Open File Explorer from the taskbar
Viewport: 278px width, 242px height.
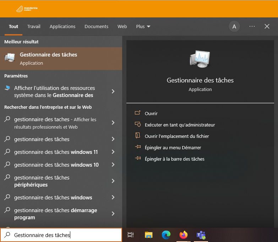pyautogui.click(x=148, y=235)
